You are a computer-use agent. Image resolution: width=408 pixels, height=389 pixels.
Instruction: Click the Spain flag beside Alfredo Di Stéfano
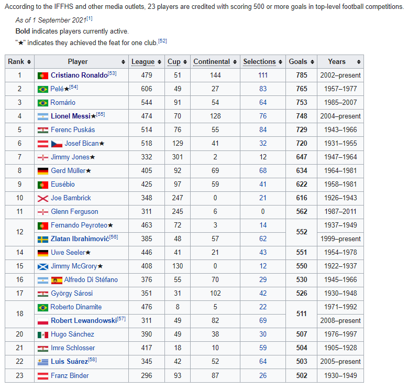click(x=57, y=280)
